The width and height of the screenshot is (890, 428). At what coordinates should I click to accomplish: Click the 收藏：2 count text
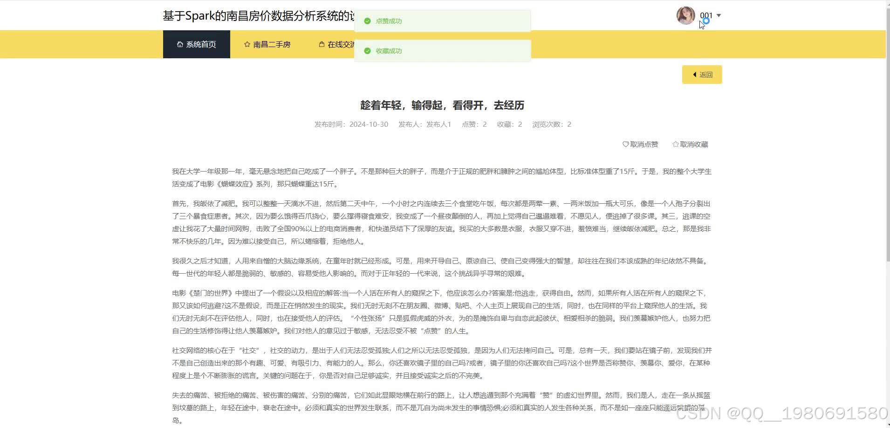pos(510,124)
